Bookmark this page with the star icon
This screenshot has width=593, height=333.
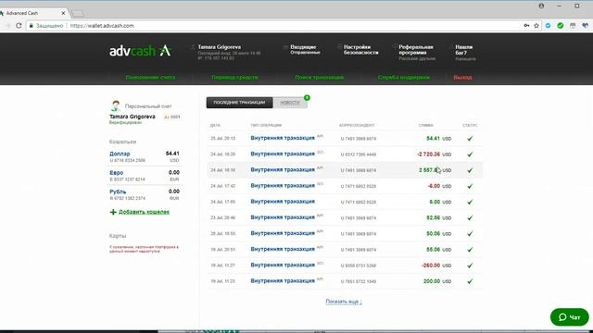click(x=536, y=26)
